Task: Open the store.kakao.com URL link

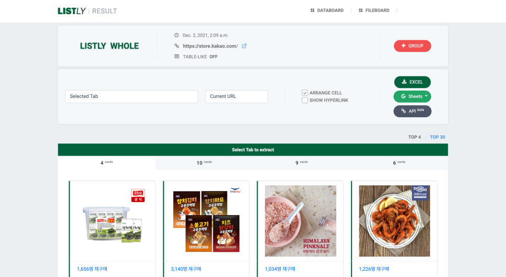Action: (x=210, y=46)
